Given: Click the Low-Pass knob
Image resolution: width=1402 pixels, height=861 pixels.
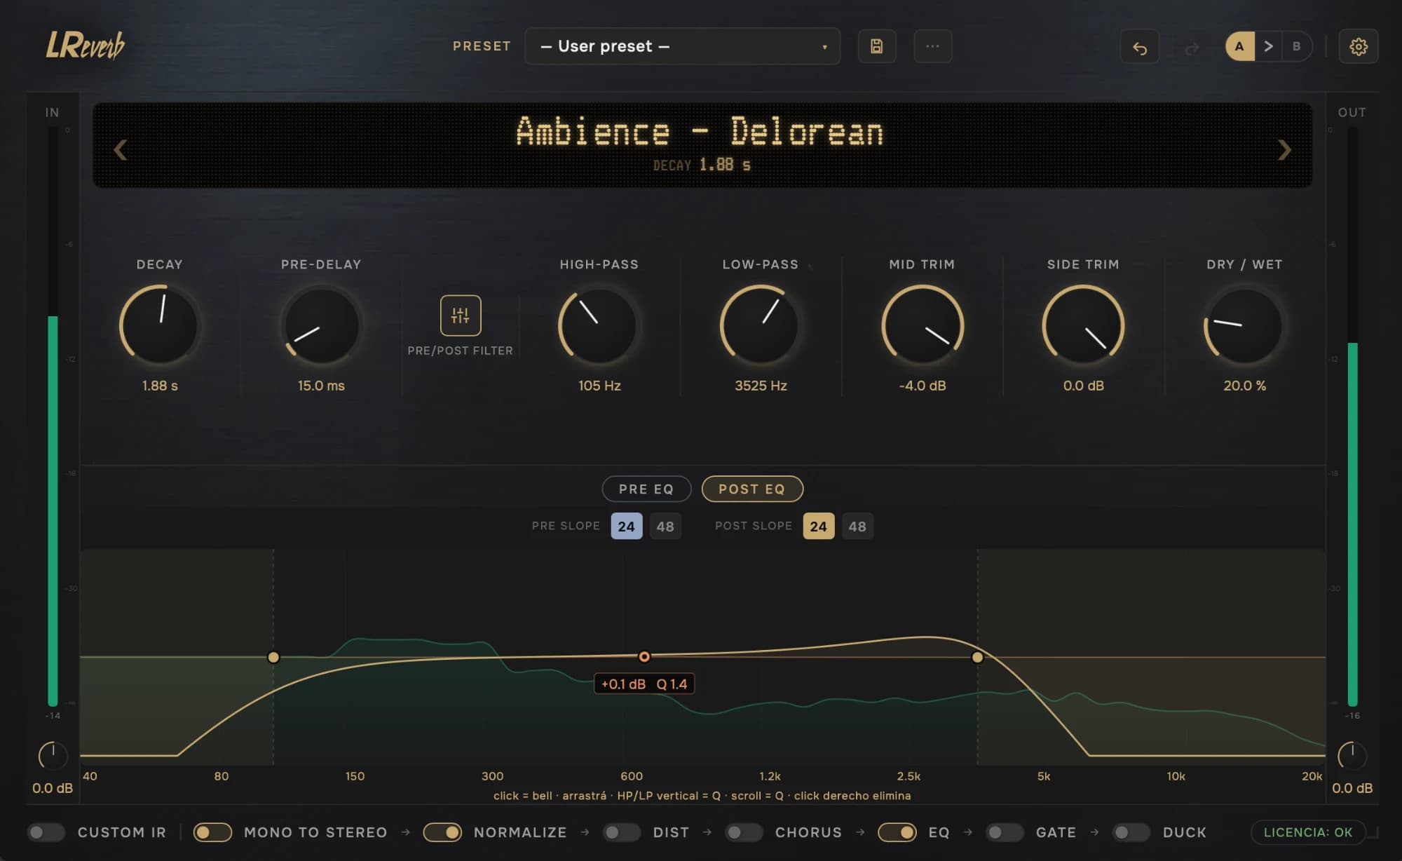Looking at the screenshot, I should coord(761,325).
